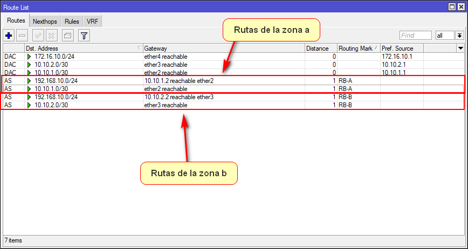This screenshot has width=468, height=249.
Task: Switch to the Nexthops tab
Action: (x=45, y=22)
